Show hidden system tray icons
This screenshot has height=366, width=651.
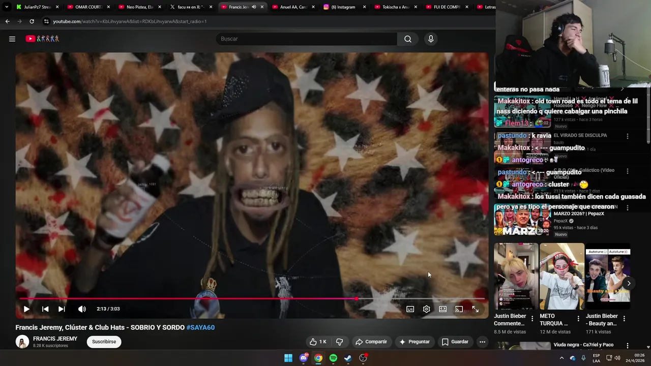point(561,358)
